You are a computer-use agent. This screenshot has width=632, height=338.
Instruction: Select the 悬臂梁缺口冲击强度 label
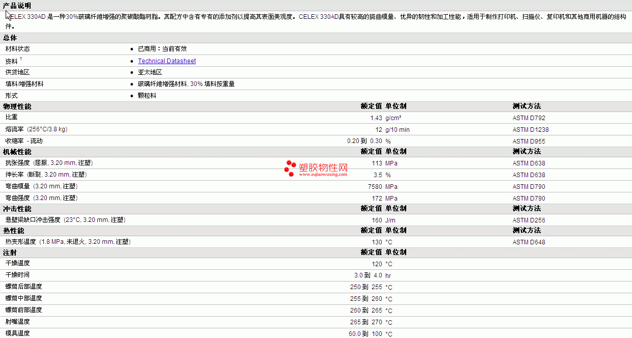coord(65,220)
